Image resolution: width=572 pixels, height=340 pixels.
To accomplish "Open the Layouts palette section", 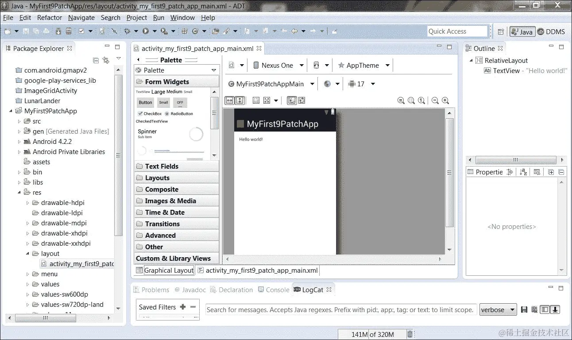I will coord(176,178).
